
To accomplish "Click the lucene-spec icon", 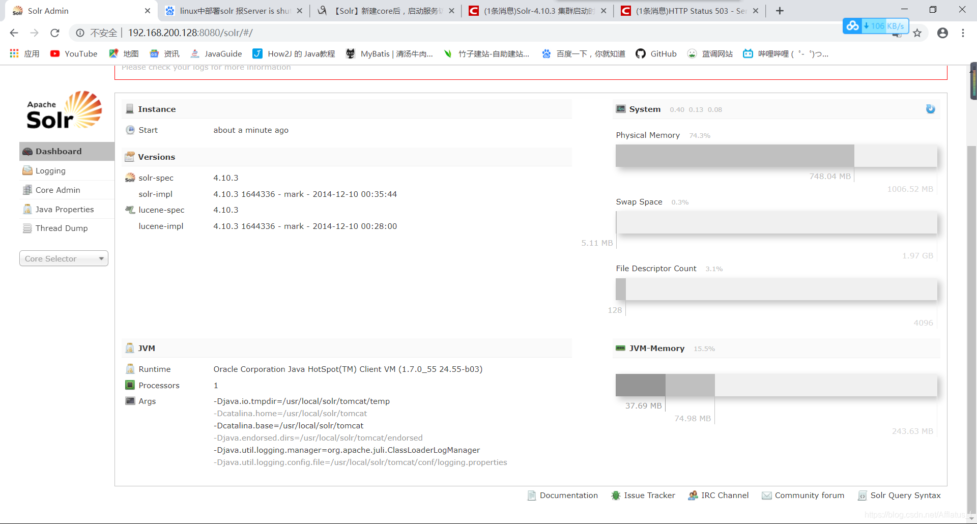I will (130, 210).
